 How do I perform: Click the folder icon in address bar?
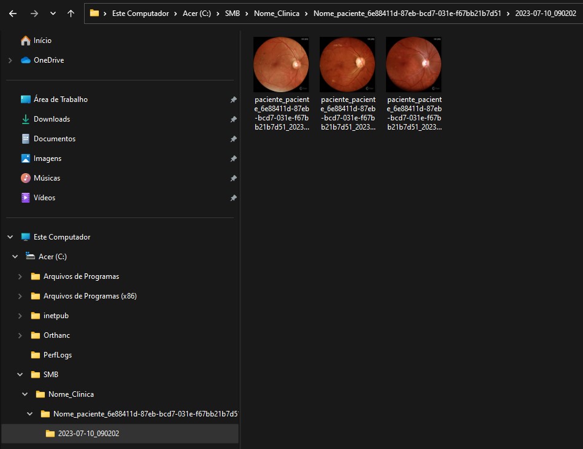tap(95, 14)
